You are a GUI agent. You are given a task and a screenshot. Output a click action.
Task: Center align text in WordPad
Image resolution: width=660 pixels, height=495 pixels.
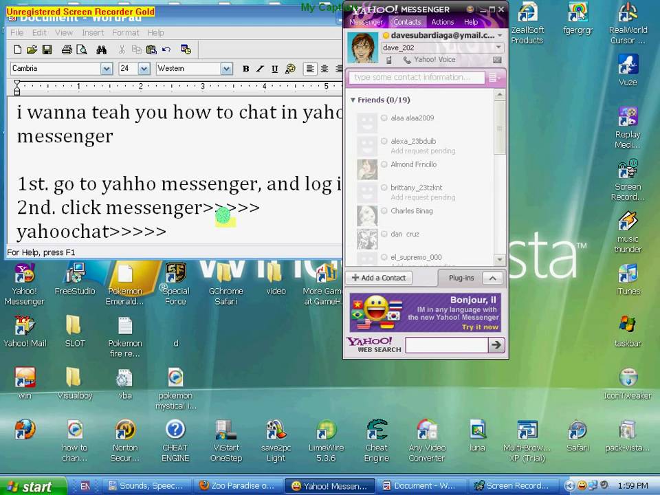tap(324, 69)
